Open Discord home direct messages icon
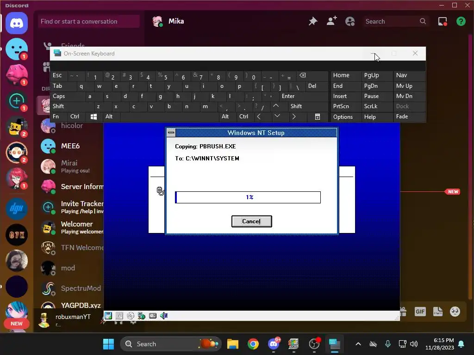The image size is (474, 355). [x=17, y=23]
